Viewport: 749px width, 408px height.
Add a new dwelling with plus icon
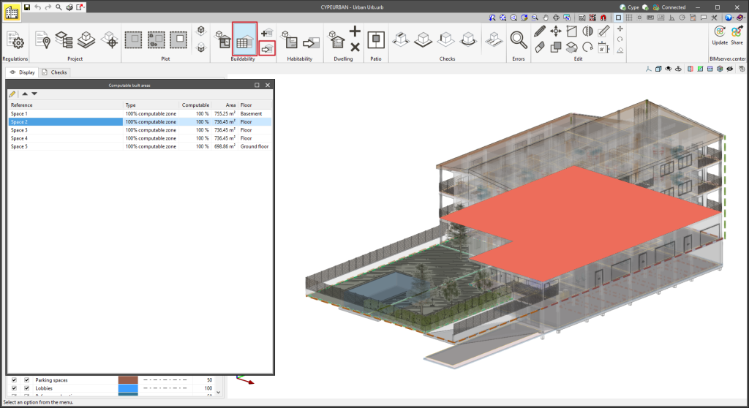[x=355, y=31]
